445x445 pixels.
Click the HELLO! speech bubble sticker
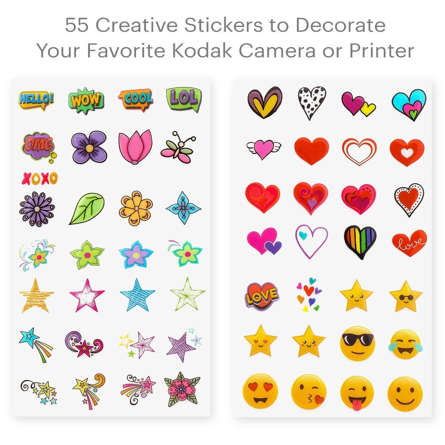[37, 100]
